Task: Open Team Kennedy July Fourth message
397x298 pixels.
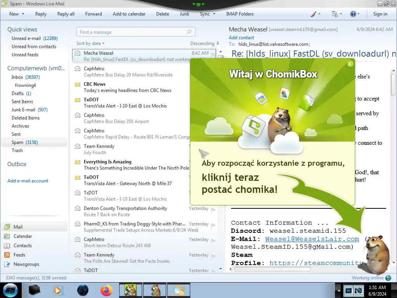Action: [x=132, y=149]
